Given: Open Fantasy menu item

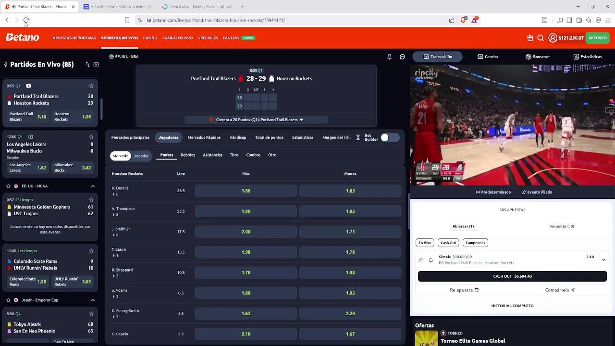Looking at the screenshot, I should 231,38.
